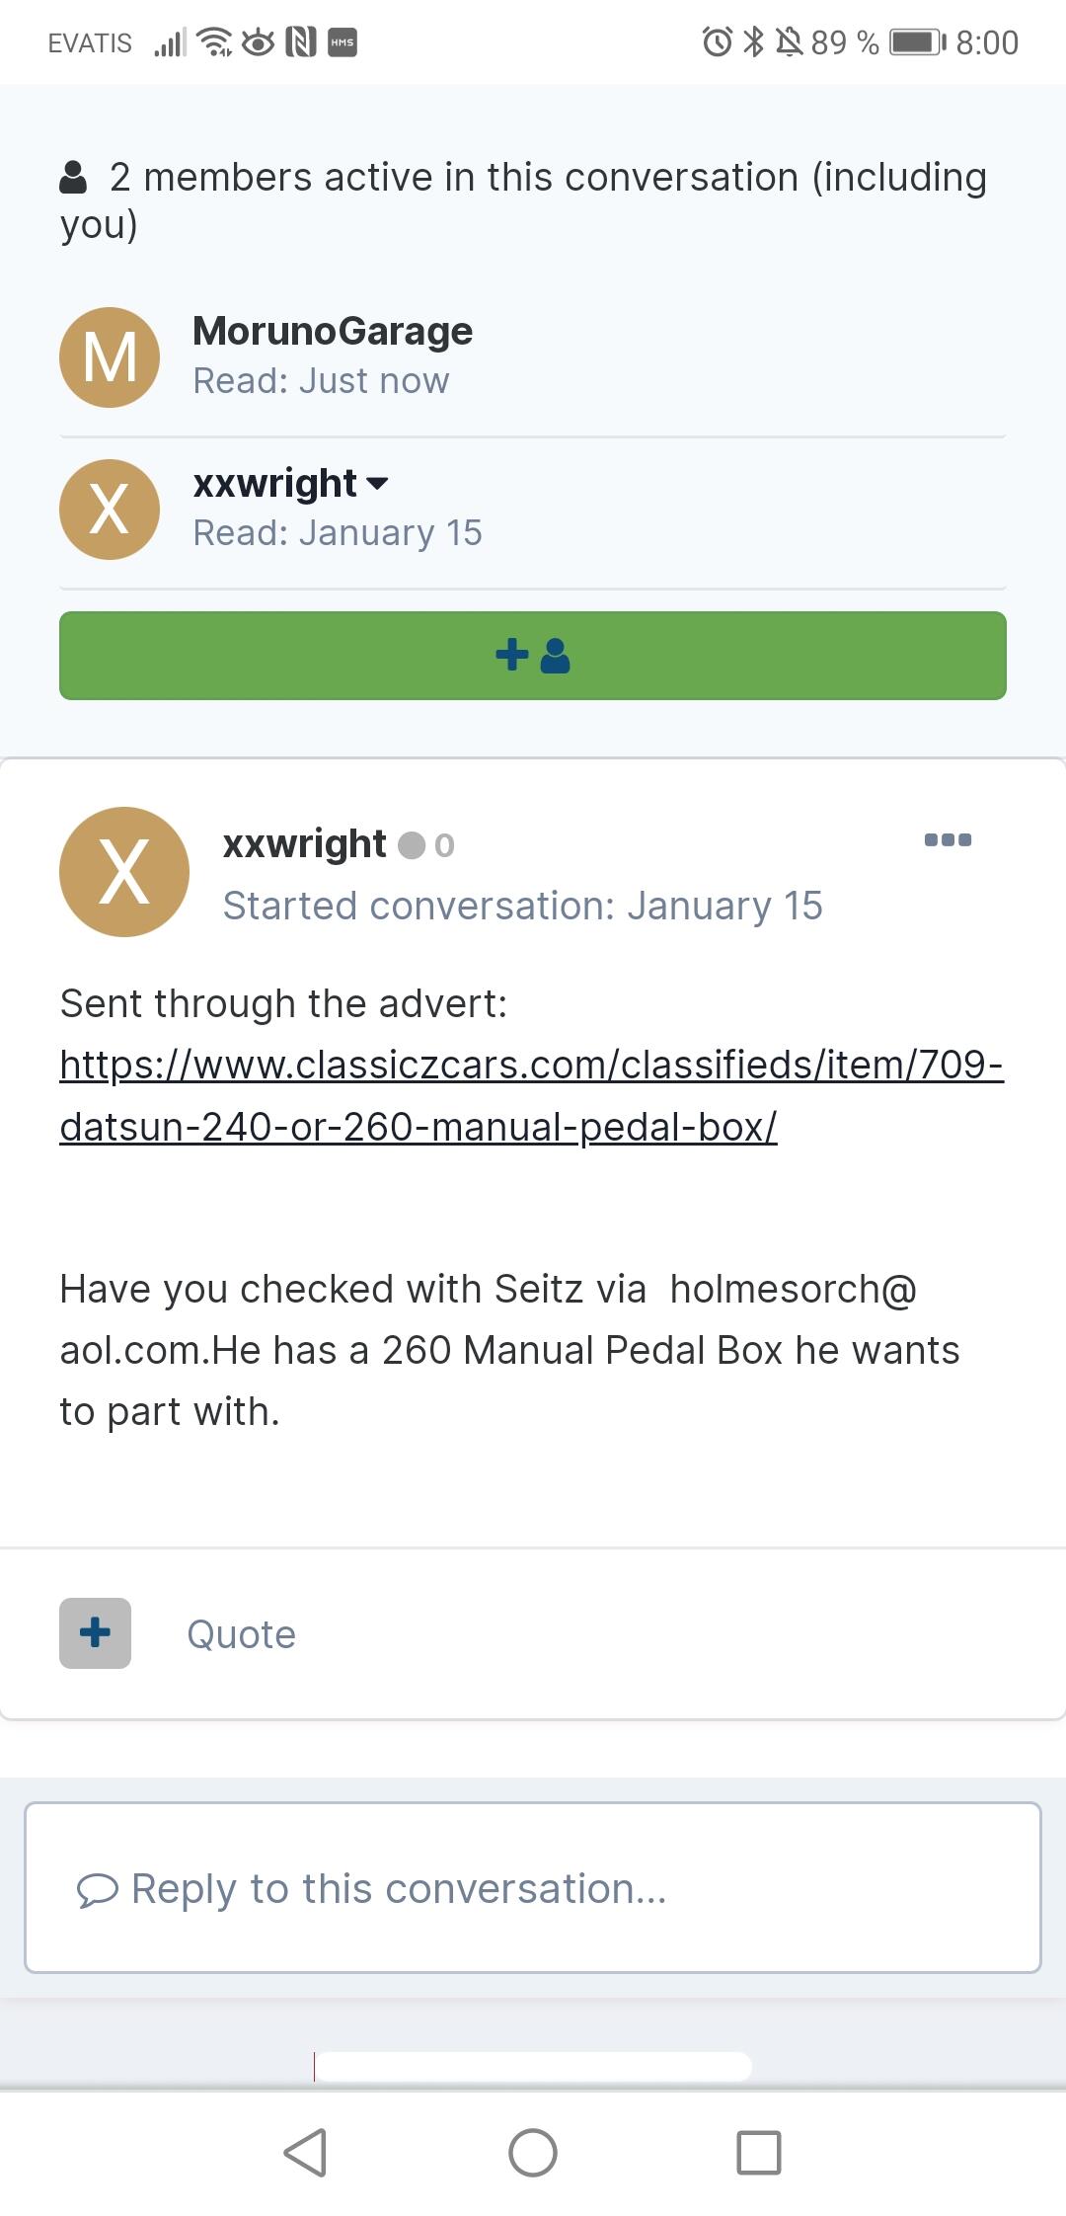The height and width of the screenshot is (2216, 1066).
Task: Focus the Reply to this conversation field
Action: (x=533, y=1887)
